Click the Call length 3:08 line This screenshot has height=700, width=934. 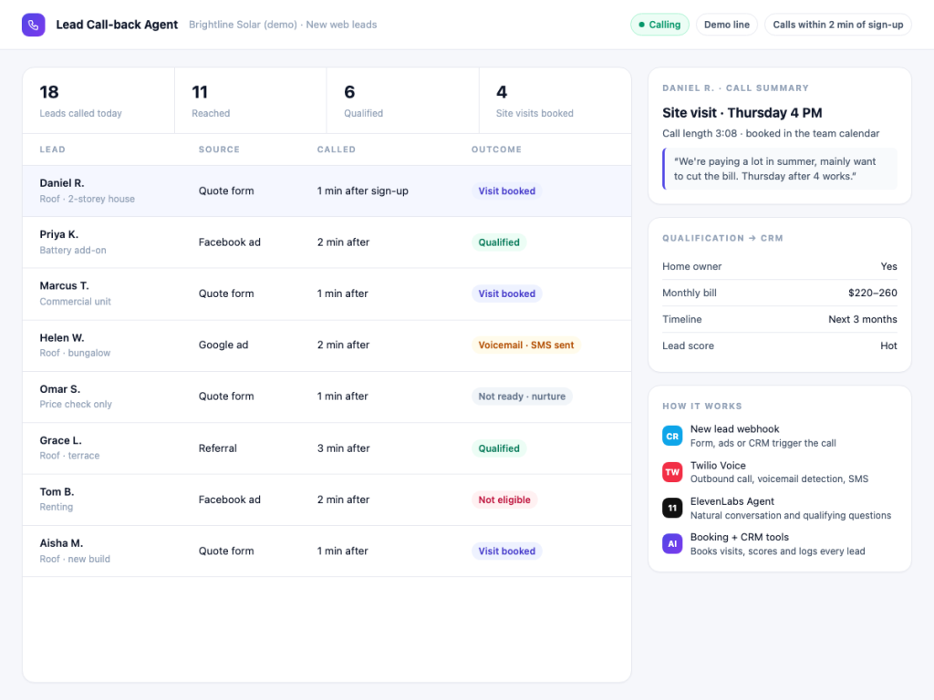tap(770, 133)
